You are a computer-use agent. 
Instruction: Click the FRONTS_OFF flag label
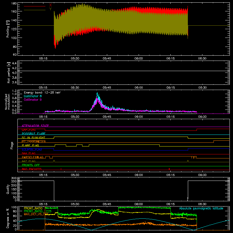pos(31,165)
